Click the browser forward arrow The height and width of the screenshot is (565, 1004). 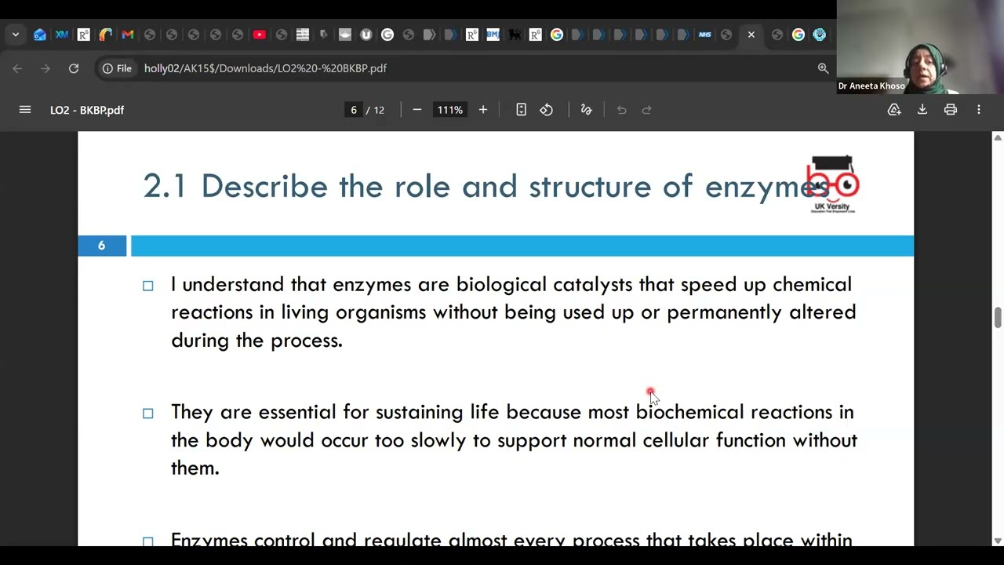(45, 68)
